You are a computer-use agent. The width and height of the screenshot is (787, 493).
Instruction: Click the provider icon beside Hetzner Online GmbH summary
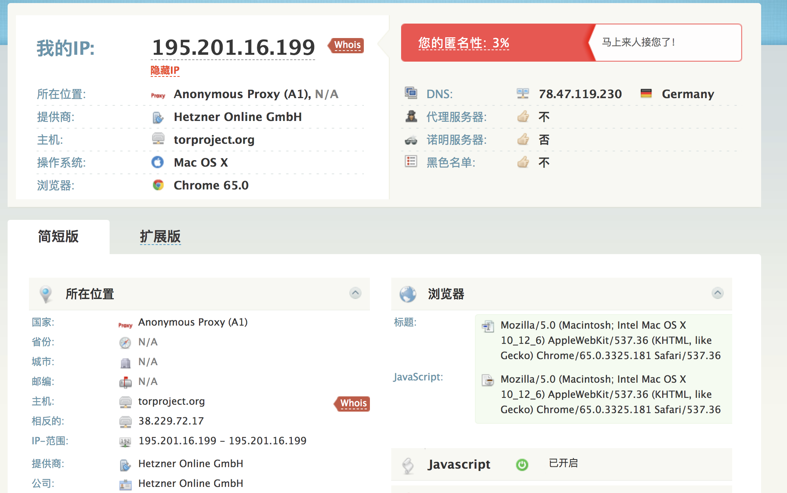[x=158, y=117]
